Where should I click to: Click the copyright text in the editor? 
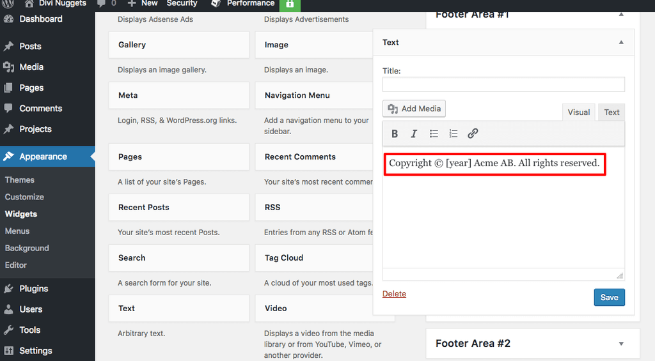(494, 163)
